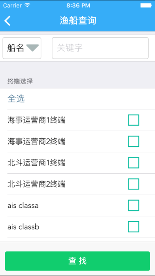Image resolution: width=155 pixels, height=276 pixels.
Task: Tap the green 查找 search button
Action: pos(77,261)
